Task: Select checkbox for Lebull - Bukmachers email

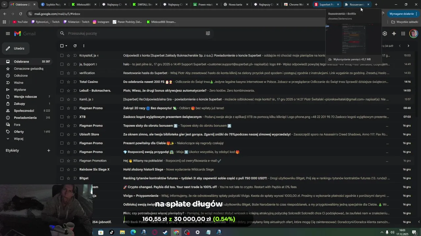Action: click(x=62, y=90)
